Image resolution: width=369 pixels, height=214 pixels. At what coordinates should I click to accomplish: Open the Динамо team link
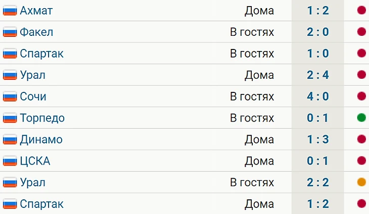pyautogui.click(x=41, y=140)
